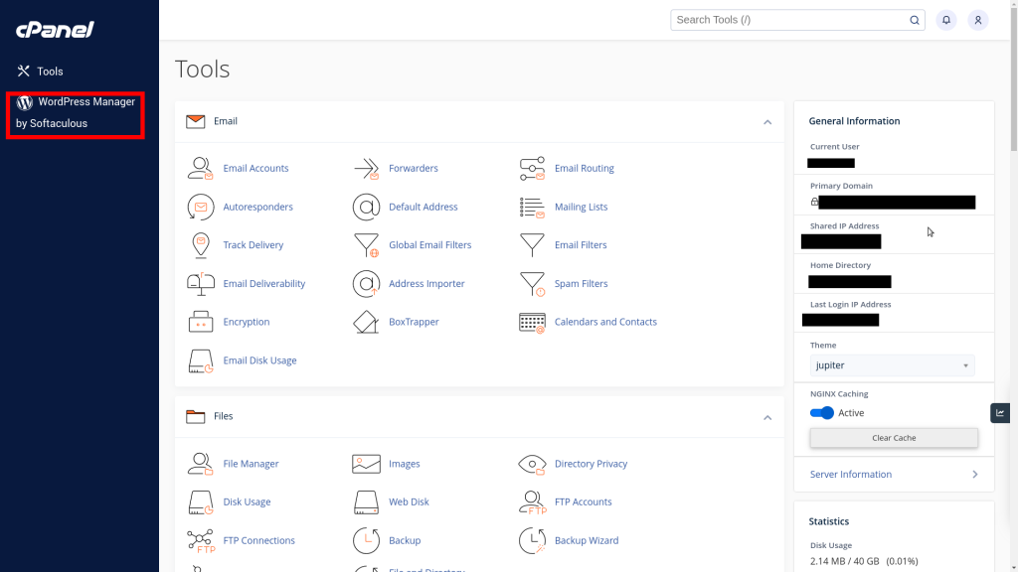Open the Forwarders link text

(413, 168)
